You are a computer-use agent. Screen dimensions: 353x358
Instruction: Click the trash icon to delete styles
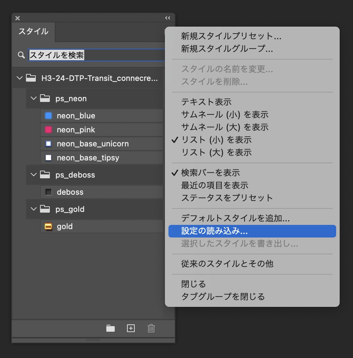point(151,328)
